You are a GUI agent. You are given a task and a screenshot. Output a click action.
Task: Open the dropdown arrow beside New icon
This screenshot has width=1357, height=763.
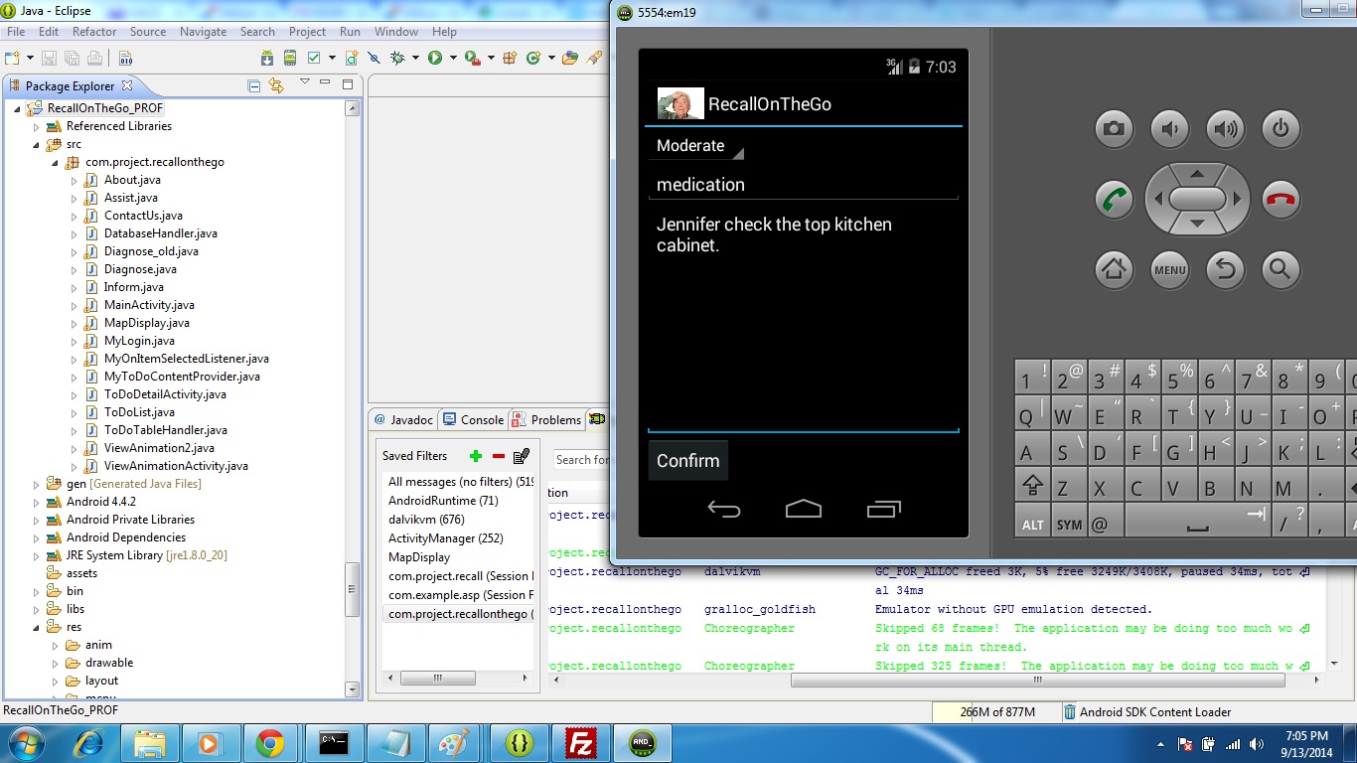(30, 58)
